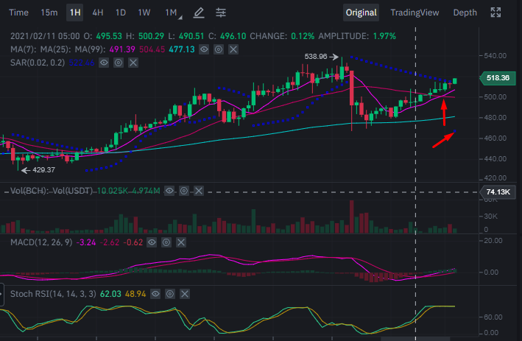Open MACD indicator settings
The height and width of the screenshot is (341, 522).
coord(166,242)
